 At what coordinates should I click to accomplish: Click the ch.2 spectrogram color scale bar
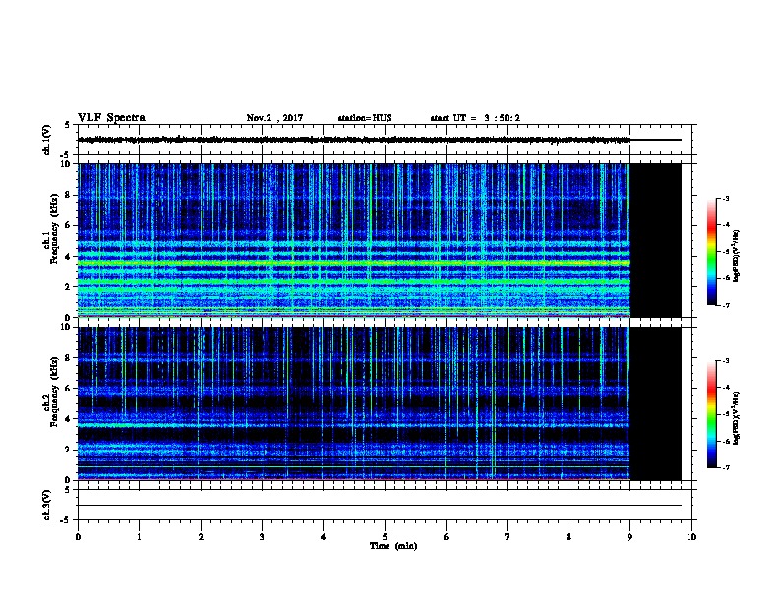[x=712, y=414]
